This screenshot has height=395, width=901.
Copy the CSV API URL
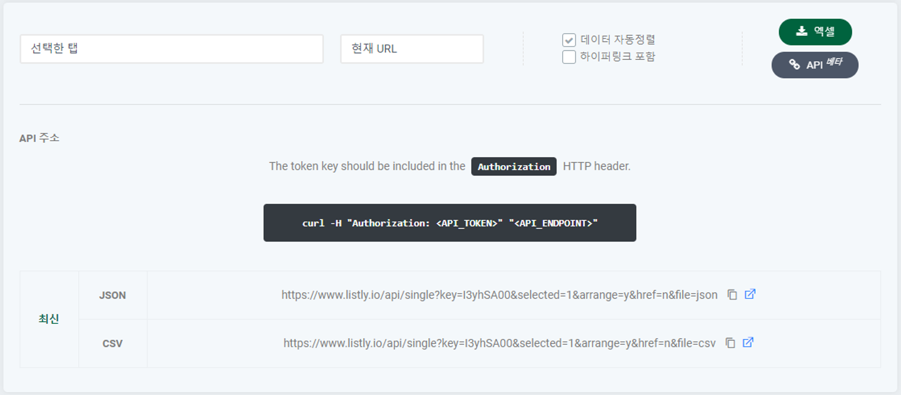(x=730, y=343)
